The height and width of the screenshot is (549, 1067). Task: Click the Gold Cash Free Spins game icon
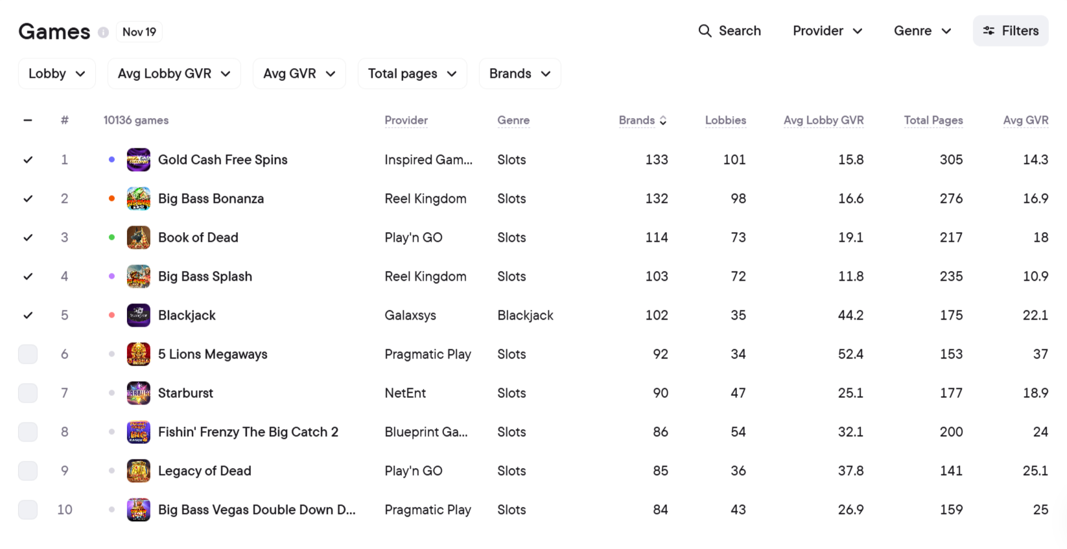(138, 159)
